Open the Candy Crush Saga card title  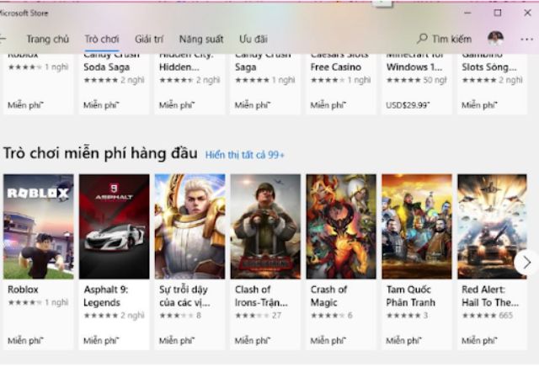tap(263, 63)
